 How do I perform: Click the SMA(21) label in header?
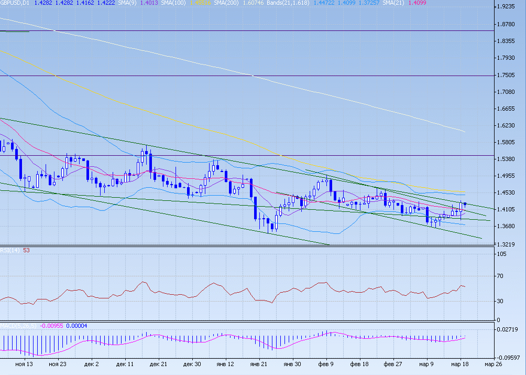pos(394,3)
